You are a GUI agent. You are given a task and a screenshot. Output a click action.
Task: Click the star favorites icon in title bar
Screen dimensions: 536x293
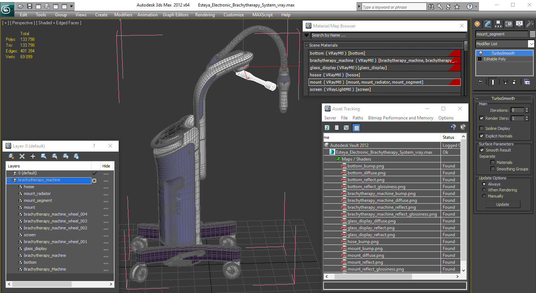pos(457,7)
